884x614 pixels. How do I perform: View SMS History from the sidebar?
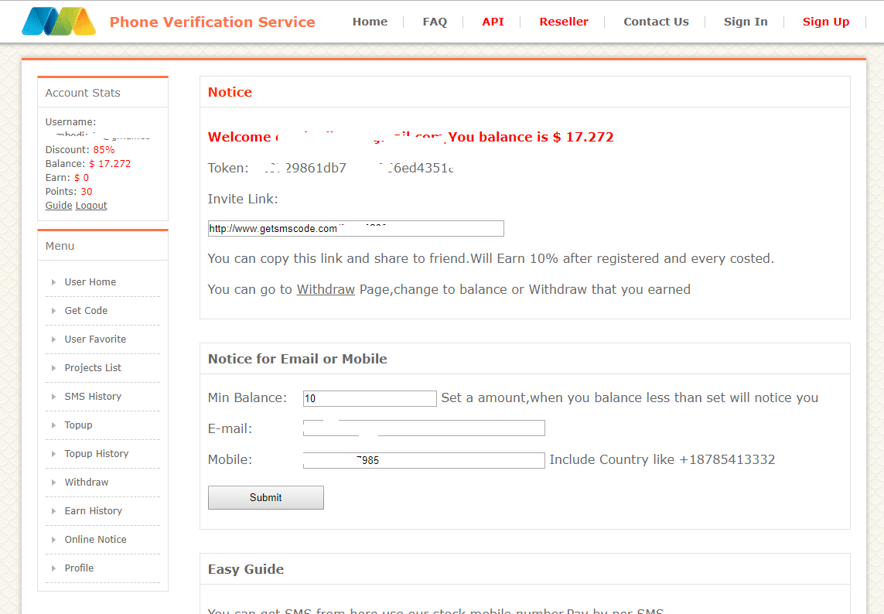click(93, 397)
